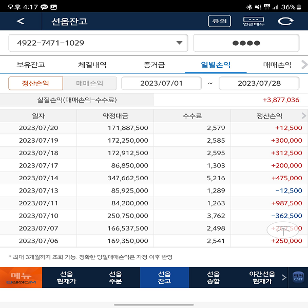Select the end date 2023/07/28 field
Image resolution: width=308 pixels, height=308 pixels.
click(259, 83)
